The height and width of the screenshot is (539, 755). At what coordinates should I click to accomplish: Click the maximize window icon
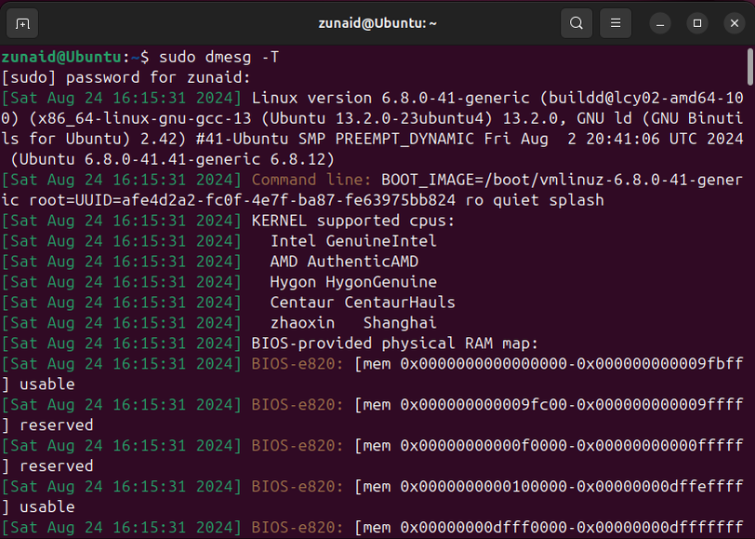pyautogui.click(x=696, y=23)
